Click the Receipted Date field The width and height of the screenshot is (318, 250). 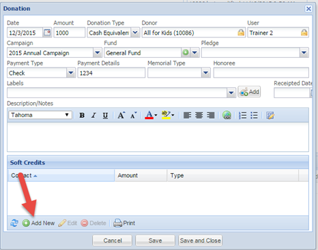click(x=292, y=93)
